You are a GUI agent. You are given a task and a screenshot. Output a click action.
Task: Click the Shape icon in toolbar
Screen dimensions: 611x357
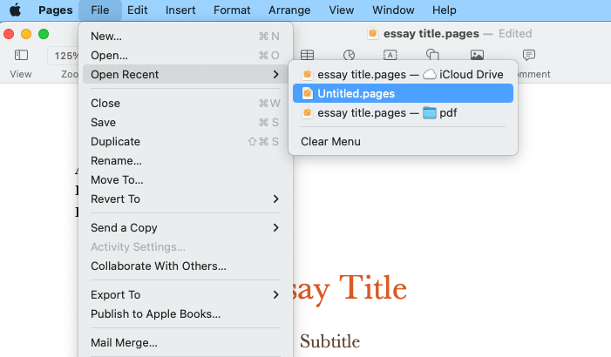tap(432, 55)
